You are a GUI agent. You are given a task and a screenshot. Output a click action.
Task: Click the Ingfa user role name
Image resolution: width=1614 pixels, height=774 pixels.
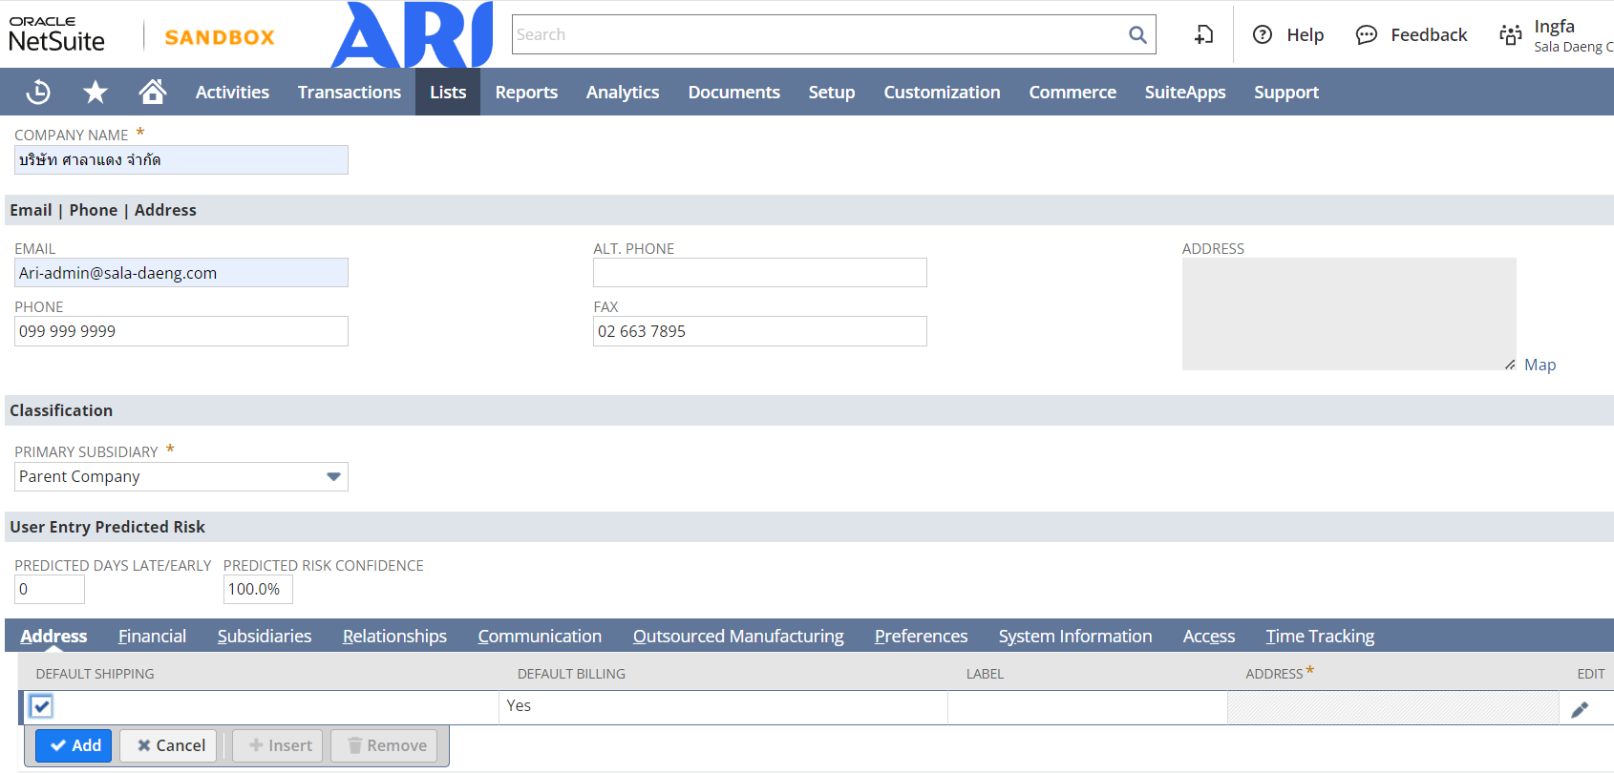1554,27
